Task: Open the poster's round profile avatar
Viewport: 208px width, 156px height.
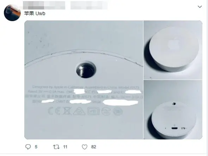Action: [12, 13]
